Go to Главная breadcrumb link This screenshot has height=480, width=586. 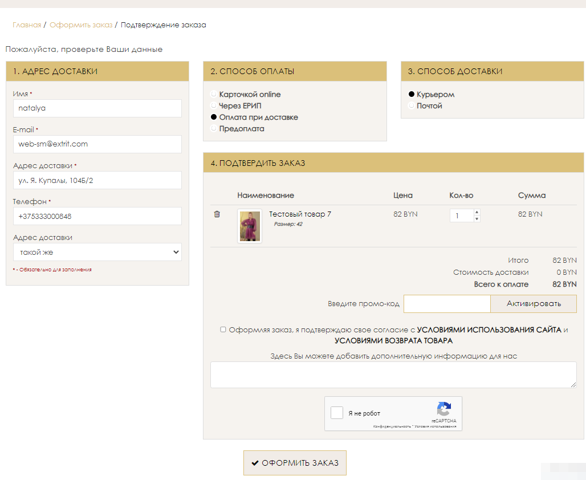[x=27, y=25]
